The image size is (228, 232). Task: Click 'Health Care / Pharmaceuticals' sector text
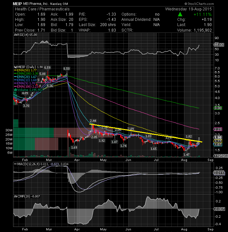click(42, 9)
